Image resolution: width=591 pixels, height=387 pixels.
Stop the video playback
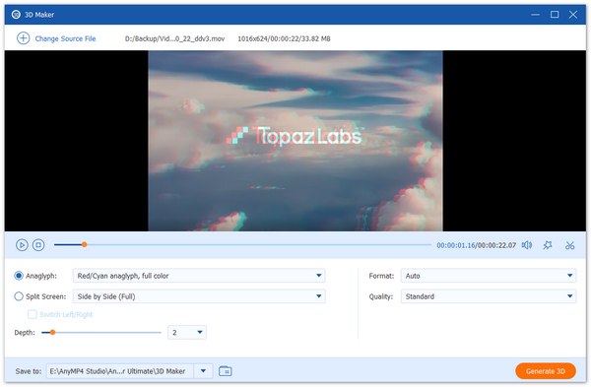click(x=38, y=245)
